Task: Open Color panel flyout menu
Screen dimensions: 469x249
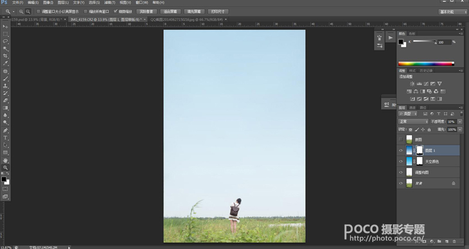Action: (461, 33)
